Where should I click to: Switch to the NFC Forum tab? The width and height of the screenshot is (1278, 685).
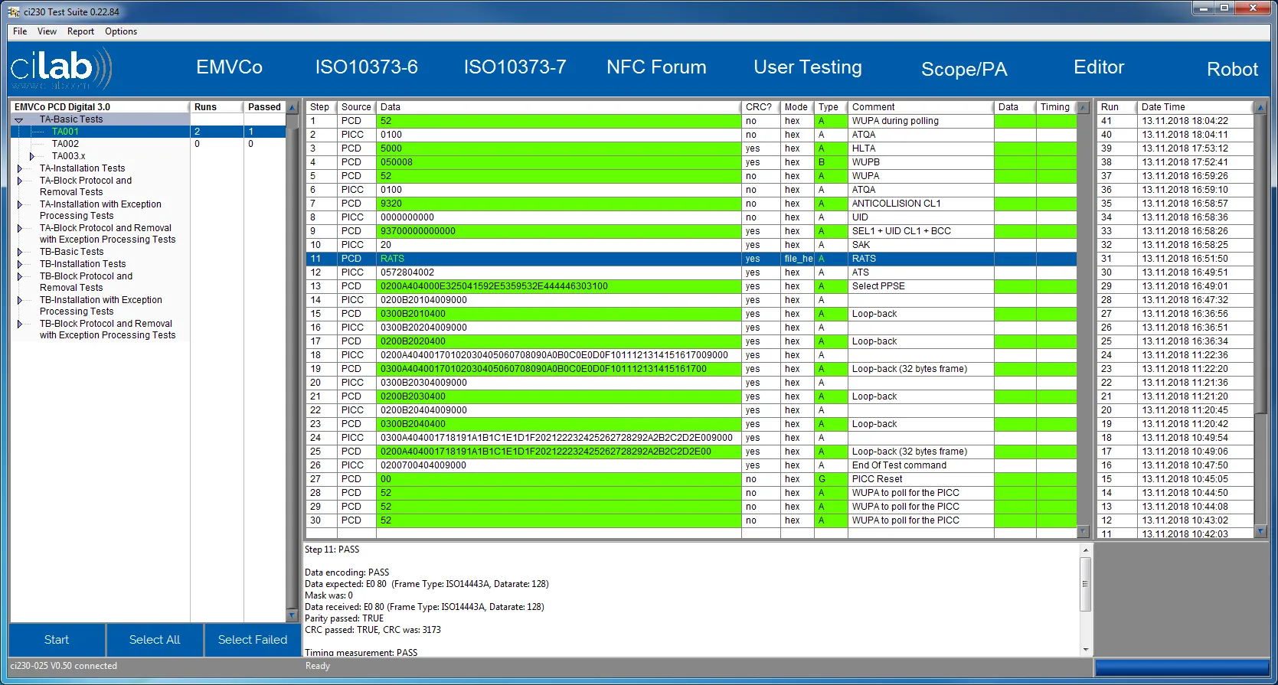click(656, 67)
